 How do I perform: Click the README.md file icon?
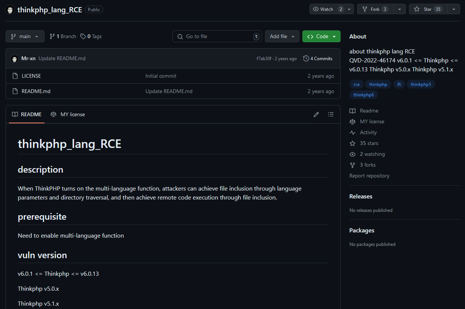(15, 91)
